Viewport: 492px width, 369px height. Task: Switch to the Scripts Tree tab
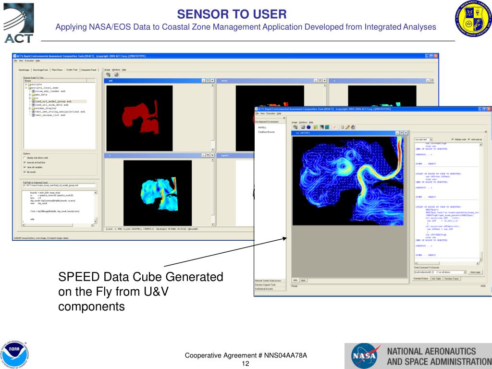tap(72, 70)
